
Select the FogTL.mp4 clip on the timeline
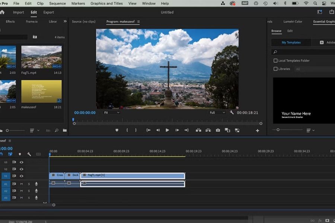point(132,175)
